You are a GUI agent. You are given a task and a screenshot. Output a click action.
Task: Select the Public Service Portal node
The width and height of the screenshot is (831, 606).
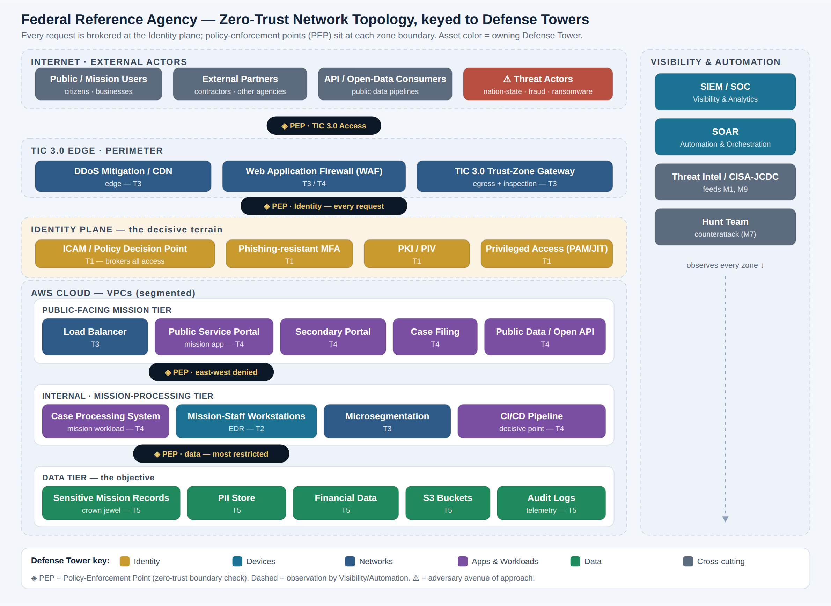coord(214,337)
